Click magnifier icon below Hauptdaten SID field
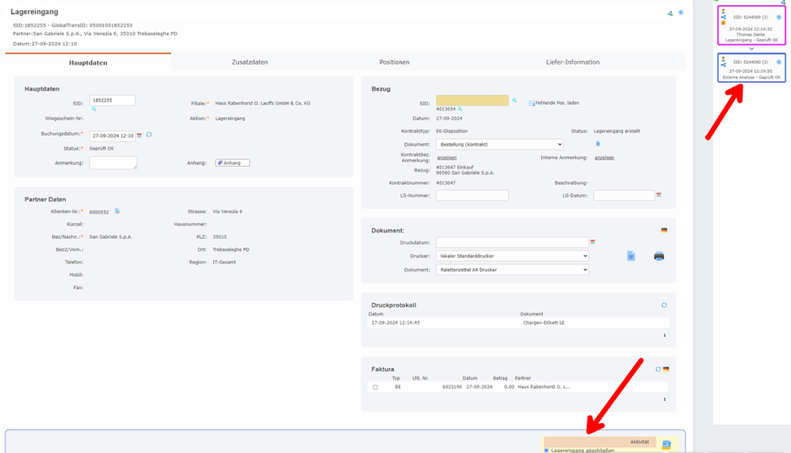The height and width of the screenshot is (453, 791). pyautogui.click(x=94, y=108)
